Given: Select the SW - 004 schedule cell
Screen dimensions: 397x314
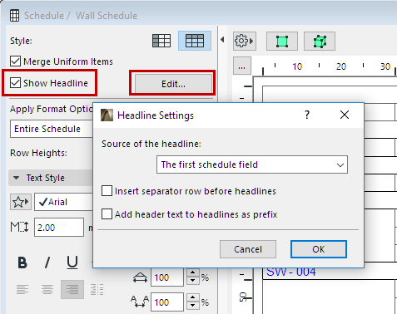Looking at the screenshot, I should tap(291, 272).
